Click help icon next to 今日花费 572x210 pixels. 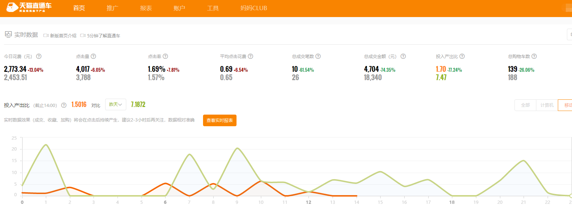pyautogui.click(x=39, y=56)
